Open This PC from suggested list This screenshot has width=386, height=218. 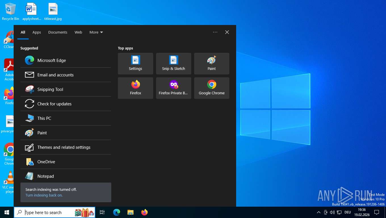tap(66, 118)
